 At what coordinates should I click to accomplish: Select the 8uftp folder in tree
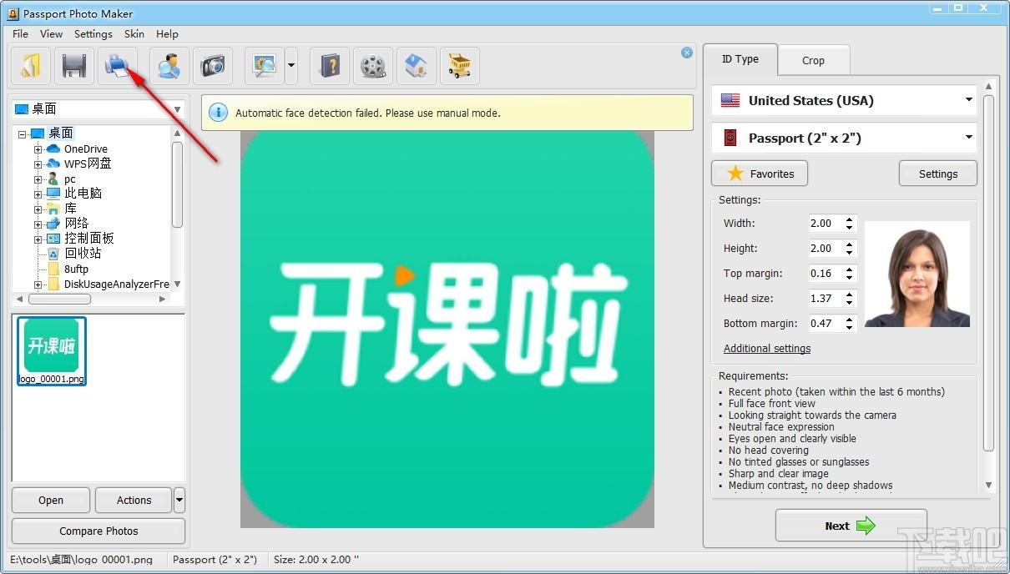pyautogui.click(x=76, y=269)
